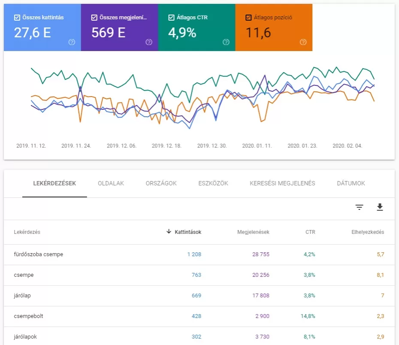399x345 pixels.
Task: Click the csempe query row
Action: (x=199, y=275)
